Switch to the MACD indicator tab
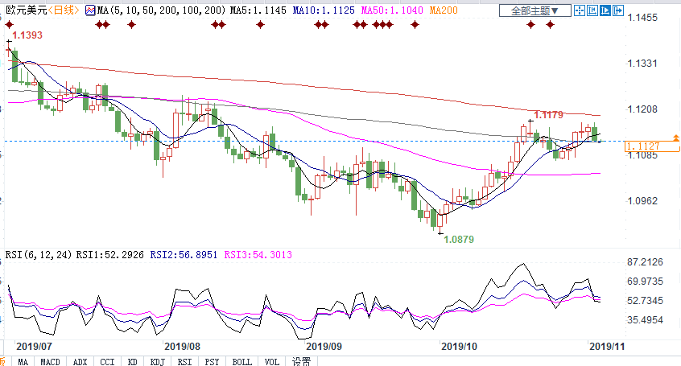Viewport: 681px width, 366px height. pyautogui.click(x=50, y=362)
